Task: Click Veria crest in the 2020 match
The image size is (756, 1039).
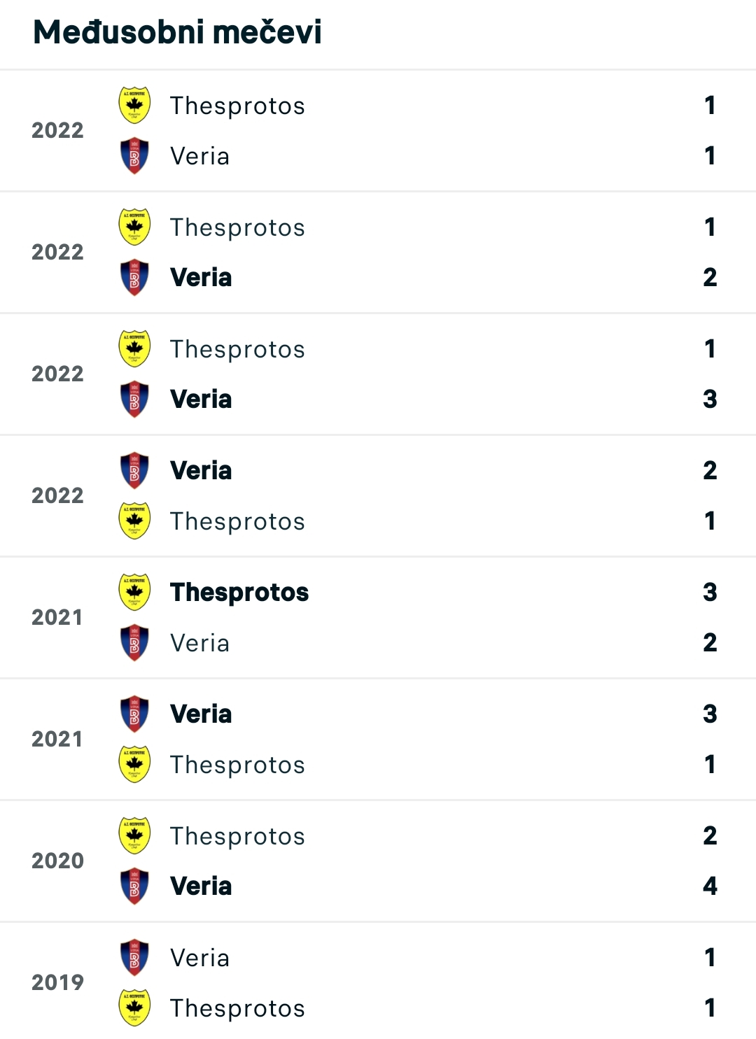Action: pyautogui.click(x=134, y=886)
